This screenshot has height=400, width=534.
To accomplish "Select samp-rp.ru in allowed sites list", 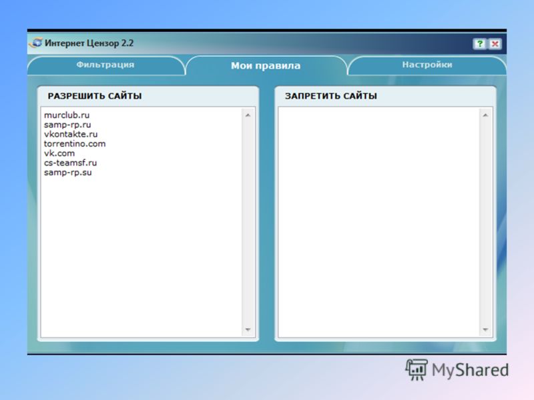I will coord(67,125).
